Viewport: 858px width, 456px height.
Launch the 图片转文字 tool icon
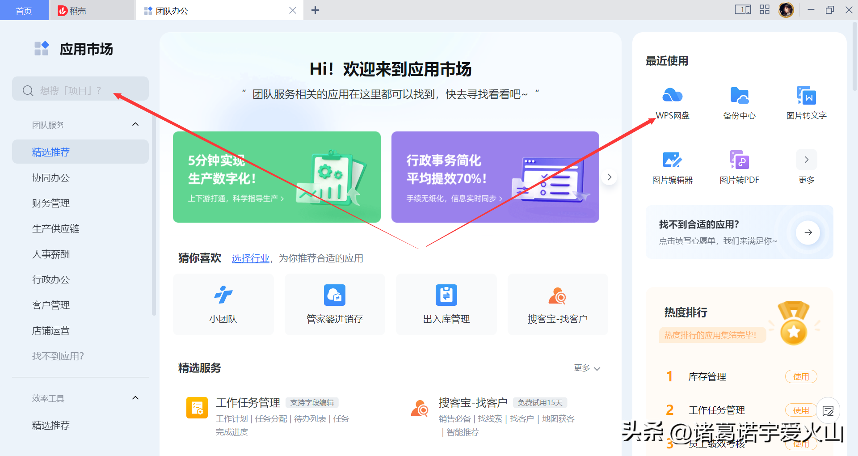[x=806, y=95]
